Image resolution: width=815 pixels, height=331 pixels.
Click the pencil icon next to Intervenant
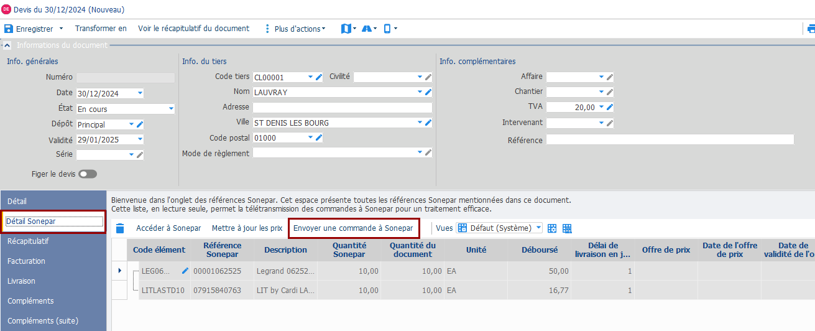[x=610, y=123]
